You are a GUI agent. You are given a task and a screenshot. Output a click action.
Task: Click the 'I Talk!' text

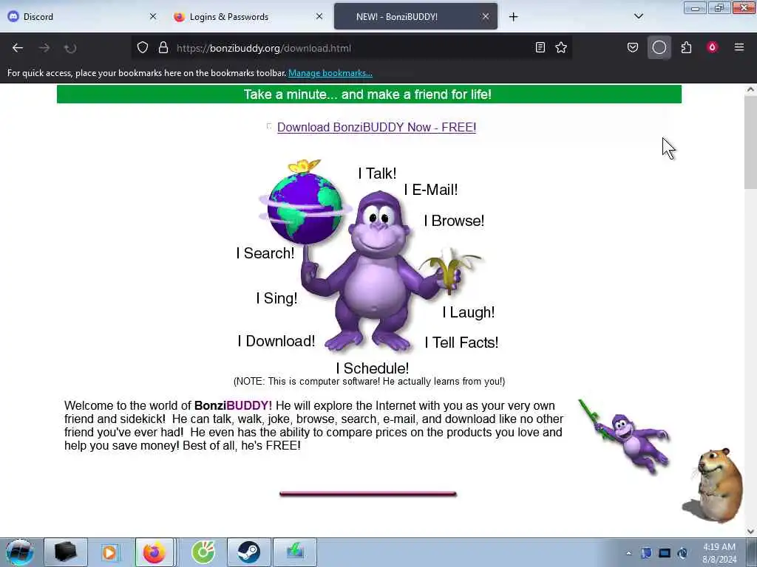(377, 173)
